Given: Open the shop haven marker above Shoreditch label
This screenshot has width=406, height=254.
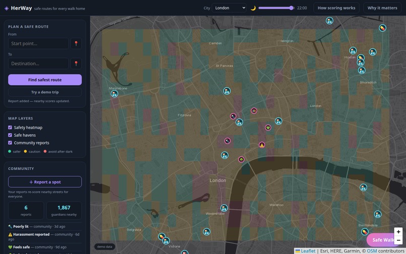Looking at the screenshot, I should point(362,70).
